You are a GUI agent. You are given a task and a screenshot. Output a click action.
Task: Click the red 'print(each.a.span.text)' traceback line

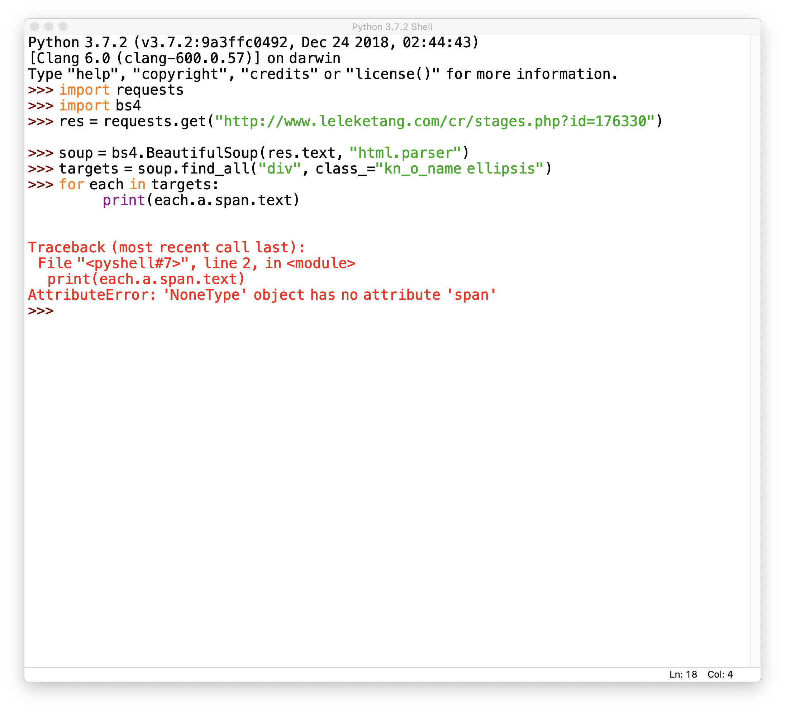(x=146, y=279)
